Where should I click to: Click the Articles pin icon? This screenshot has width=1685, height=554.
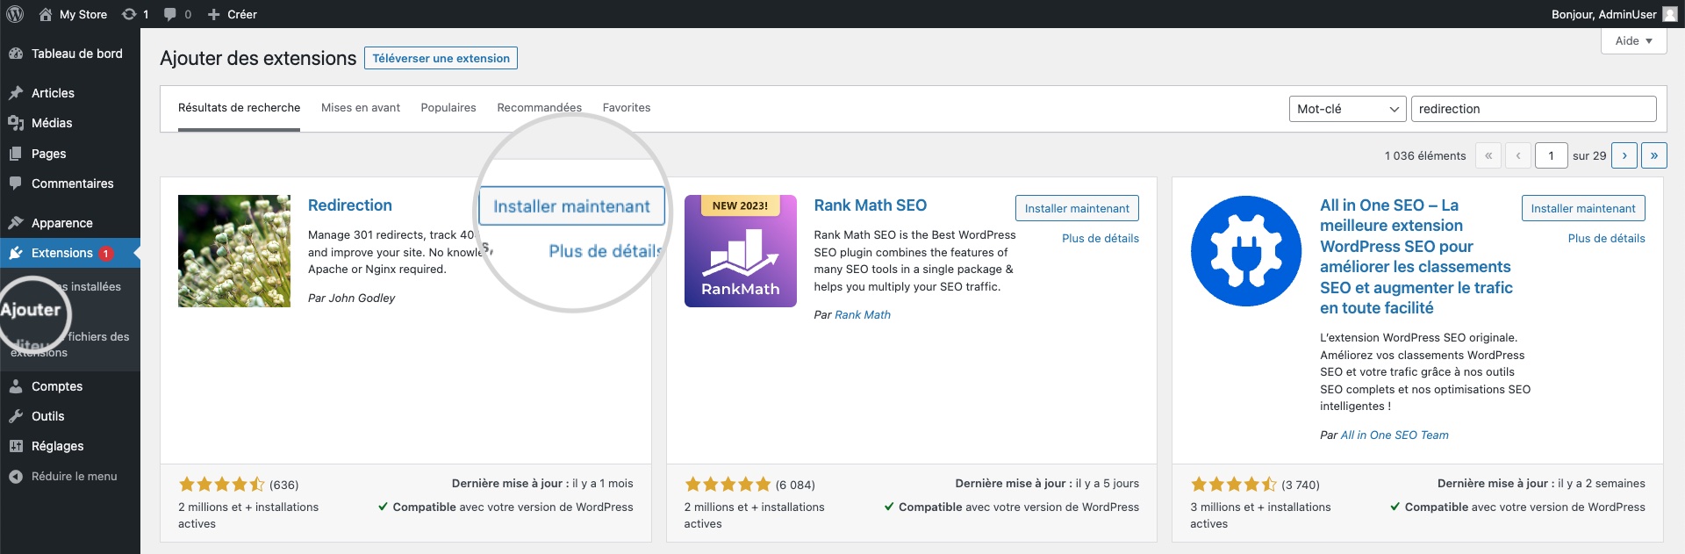pyautogui.click(x=16, y=93)
